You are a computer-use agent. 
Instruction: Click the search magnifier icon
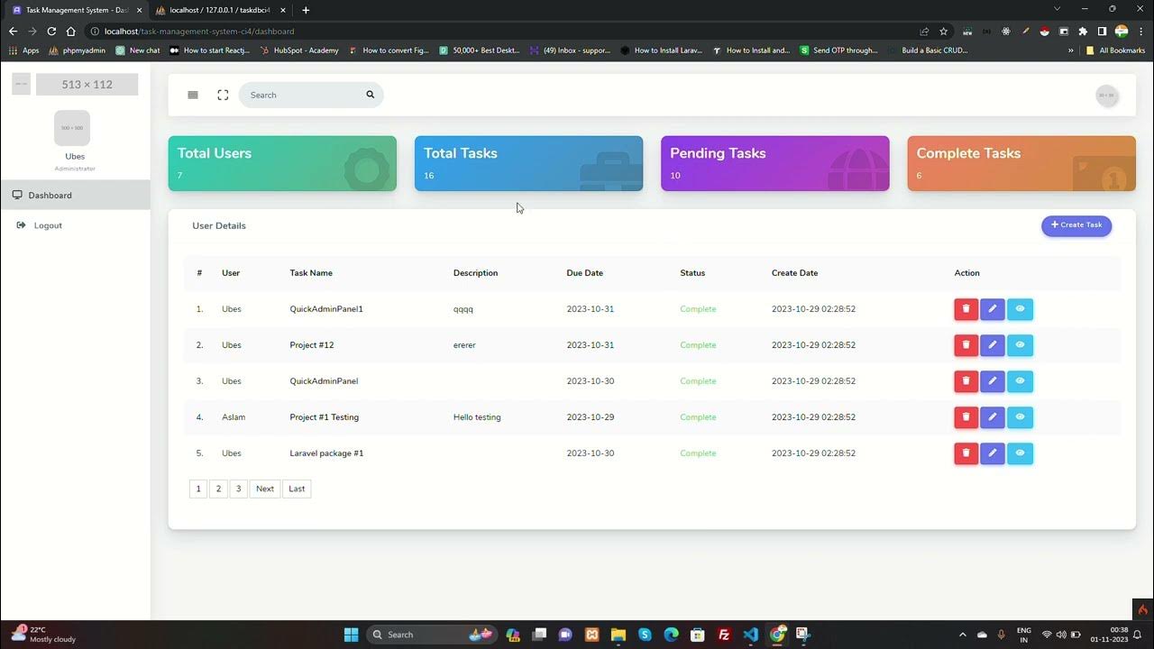pos(370,95)
